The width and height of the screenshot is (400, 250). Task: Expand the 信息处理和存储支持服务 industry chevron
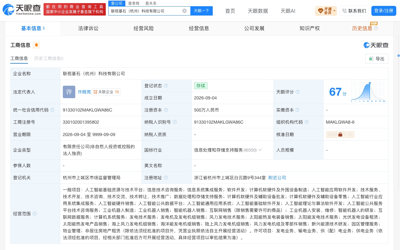[260, 150]
